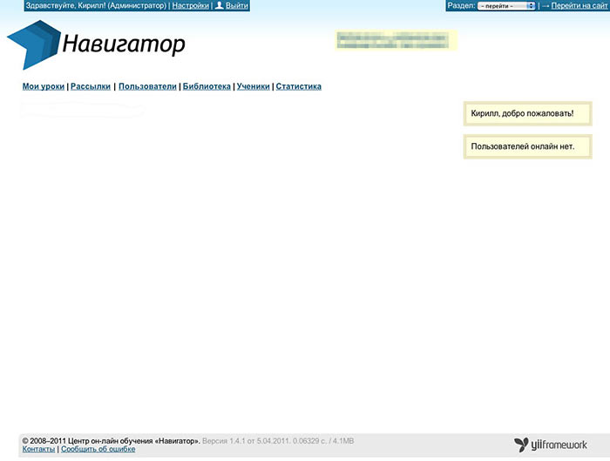Viewport: 610px width, 461px height.
Task: Select Библиотека in navigation menu
Action: [x=207, y=86]
